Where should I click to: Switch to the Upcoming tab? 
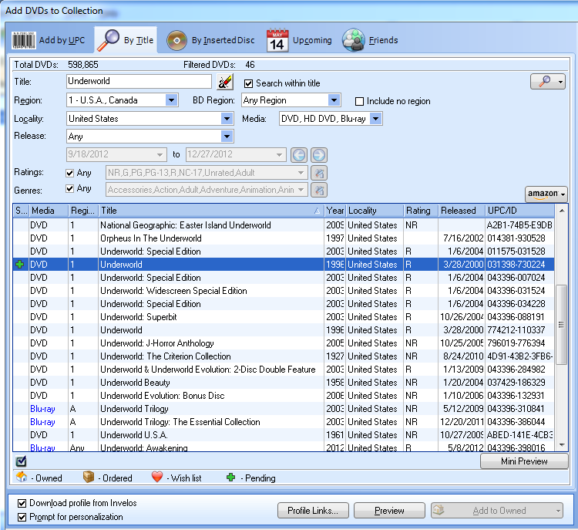[x=299, y=40]
